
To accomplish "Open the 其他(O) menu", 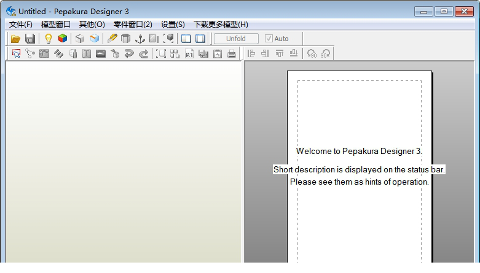I will tap(92, 25).
